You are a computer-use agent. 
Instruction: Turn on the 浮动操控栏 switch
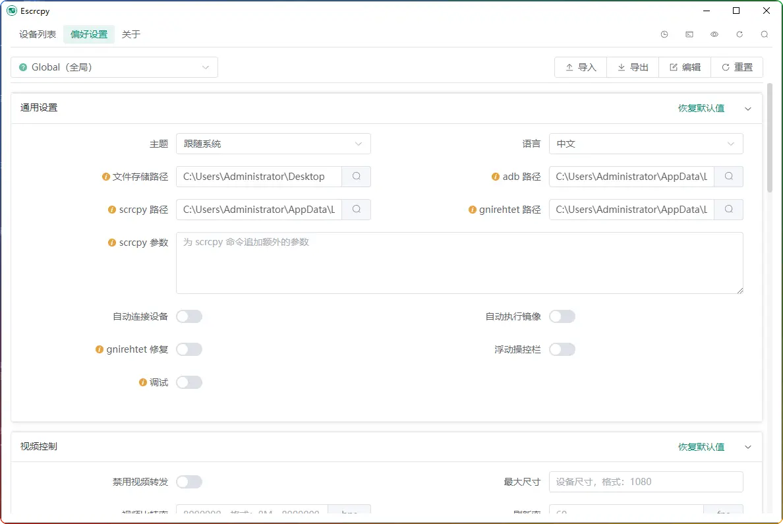click(562, 349)
